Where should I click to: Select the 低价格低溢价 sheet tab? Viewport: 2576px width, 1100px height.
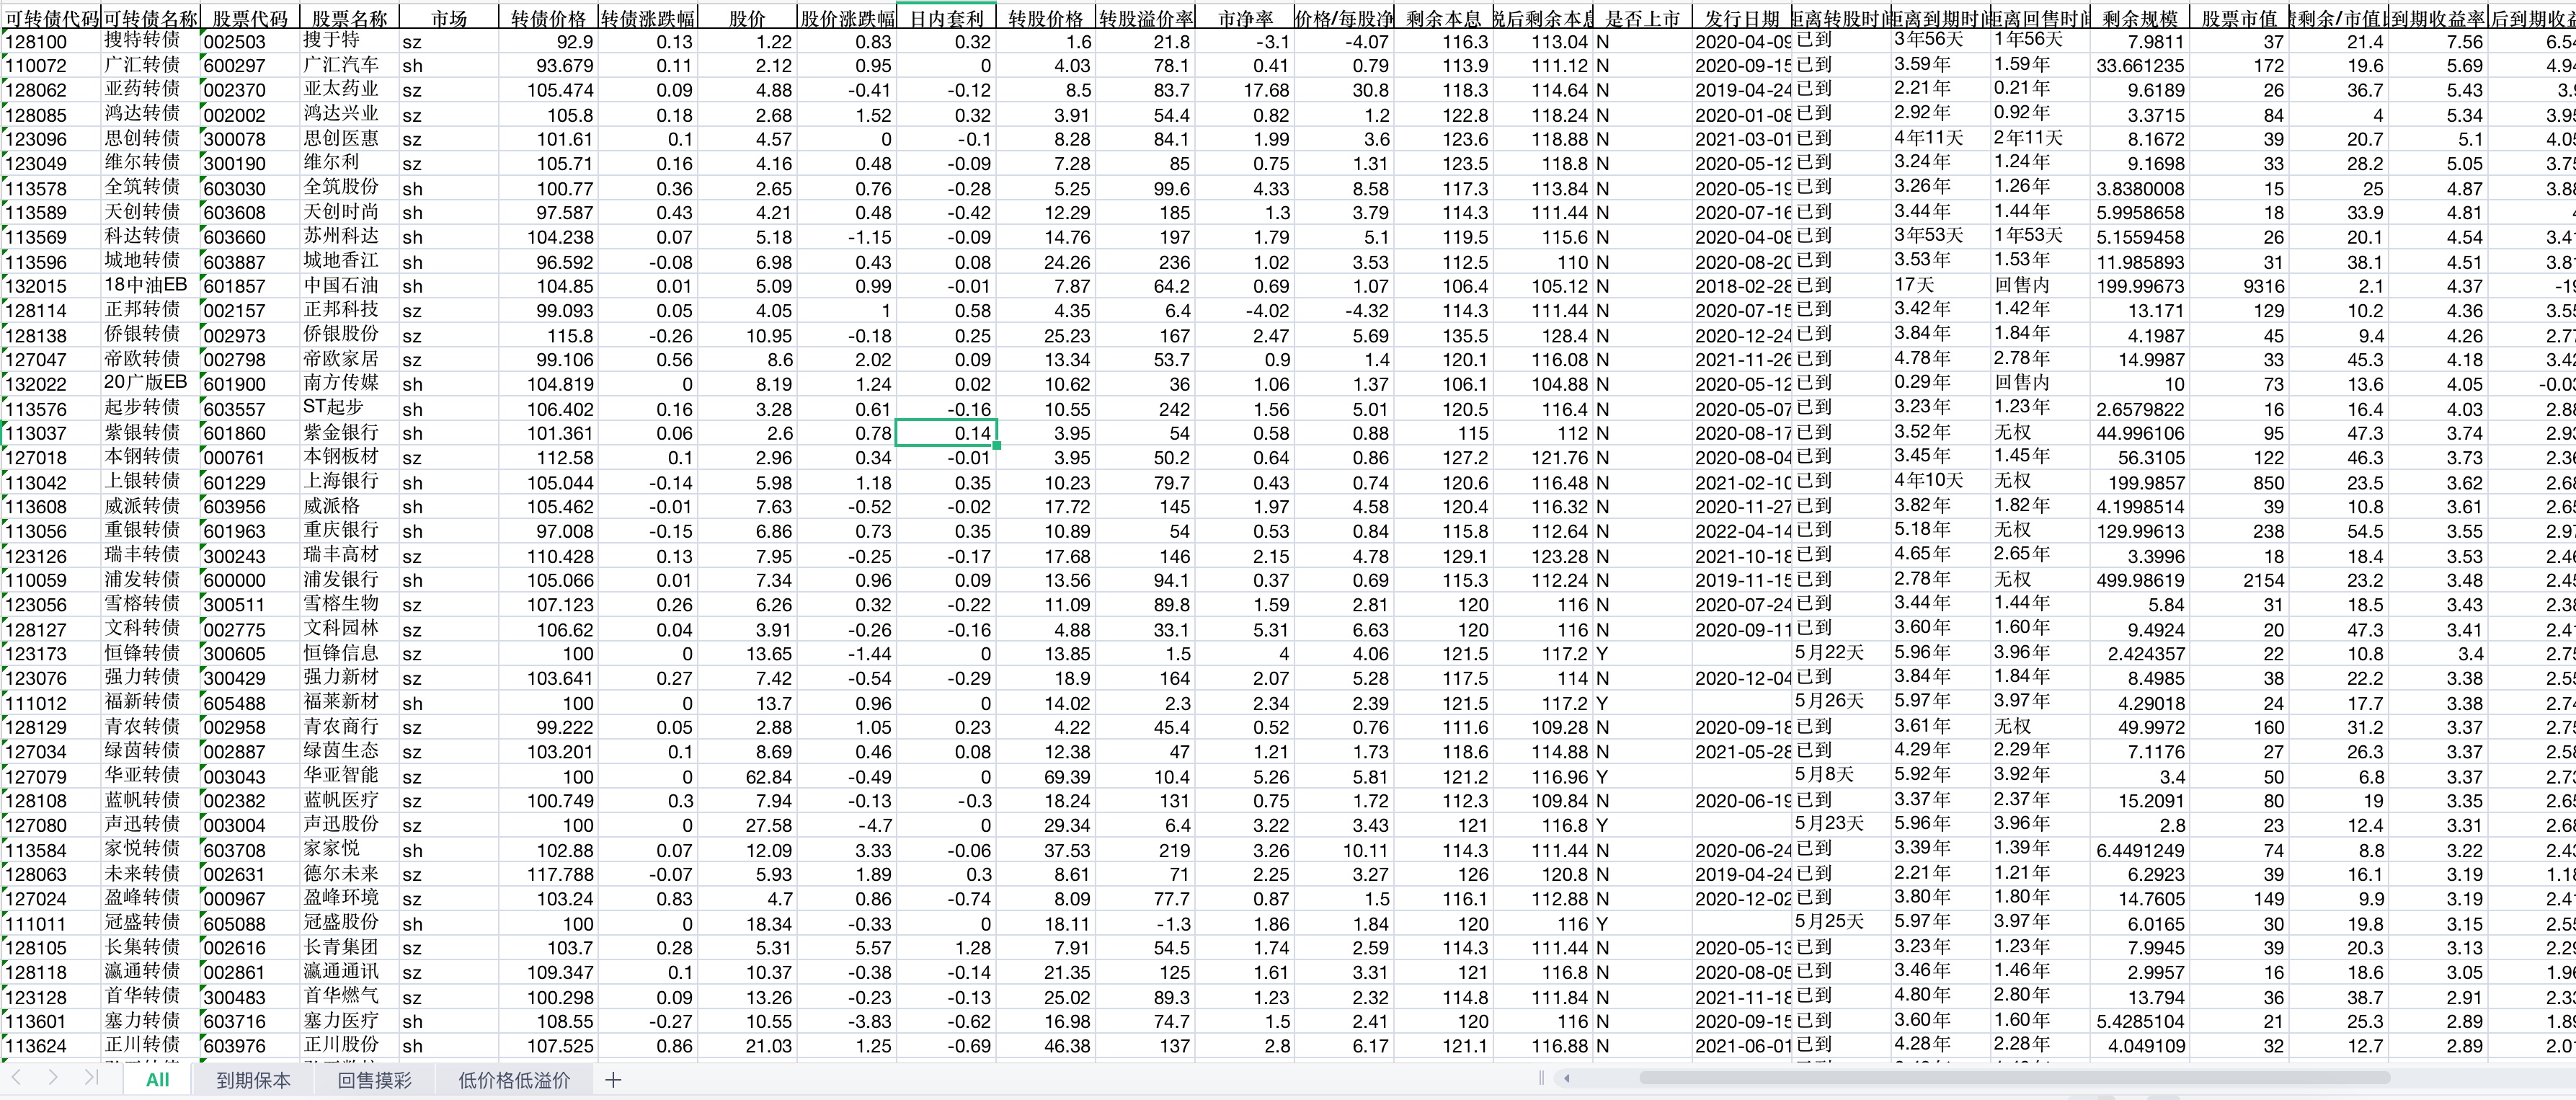pyautogui.click(x=514, y=1080)
